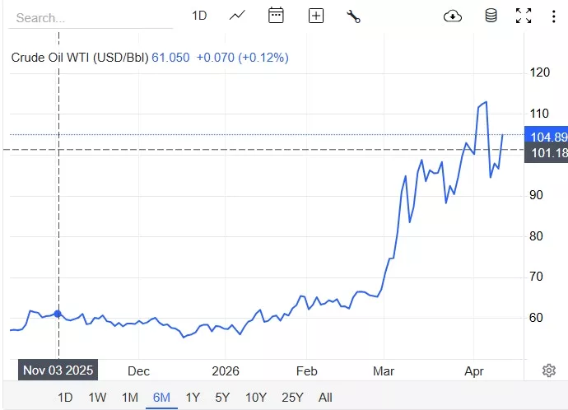Viewport: 568px width, 410px height.
Task: Open the three-dot more options menu
Action: (x=553, y=16)
